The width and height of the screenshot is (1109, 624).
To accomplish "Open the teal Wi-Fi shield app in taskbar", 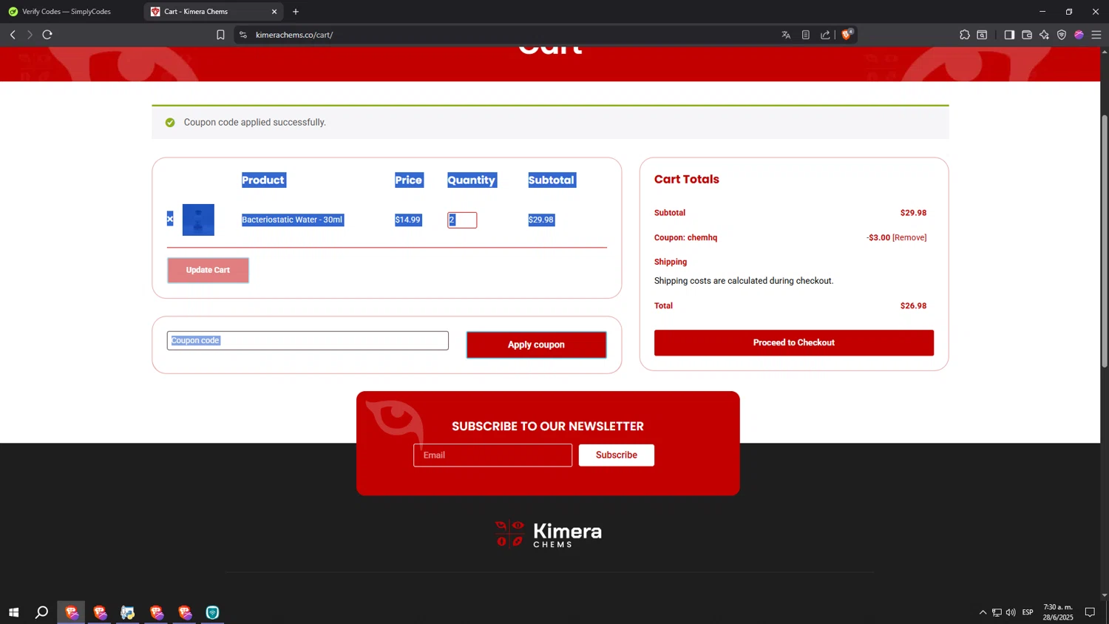I will [x=213, y=612].
